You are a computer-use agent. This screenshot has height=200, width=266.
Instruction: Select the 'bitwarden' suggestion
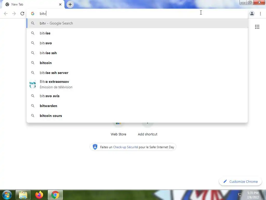coord(137,106)
